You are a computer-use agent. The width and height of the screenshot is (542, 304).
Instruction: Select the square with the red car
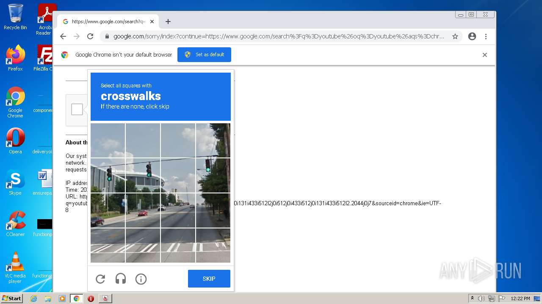143,210
